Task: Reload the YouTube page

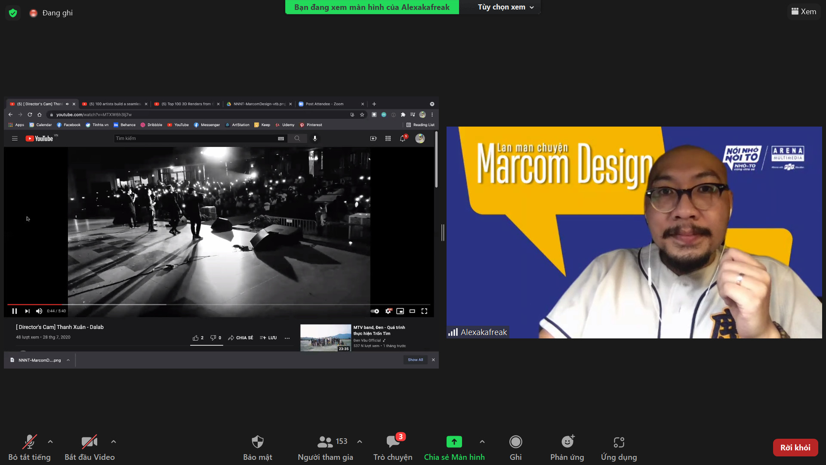Action: [x=30, y=115]
